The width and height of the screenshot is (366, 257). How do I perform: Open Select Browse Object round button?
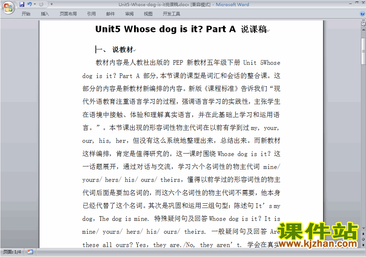pyautogui.click(x=363, y=239)
